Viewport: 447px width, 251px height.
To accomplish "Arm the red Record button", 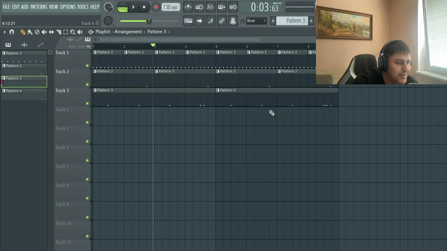I will pyautogui.click(x=156, y=7).
